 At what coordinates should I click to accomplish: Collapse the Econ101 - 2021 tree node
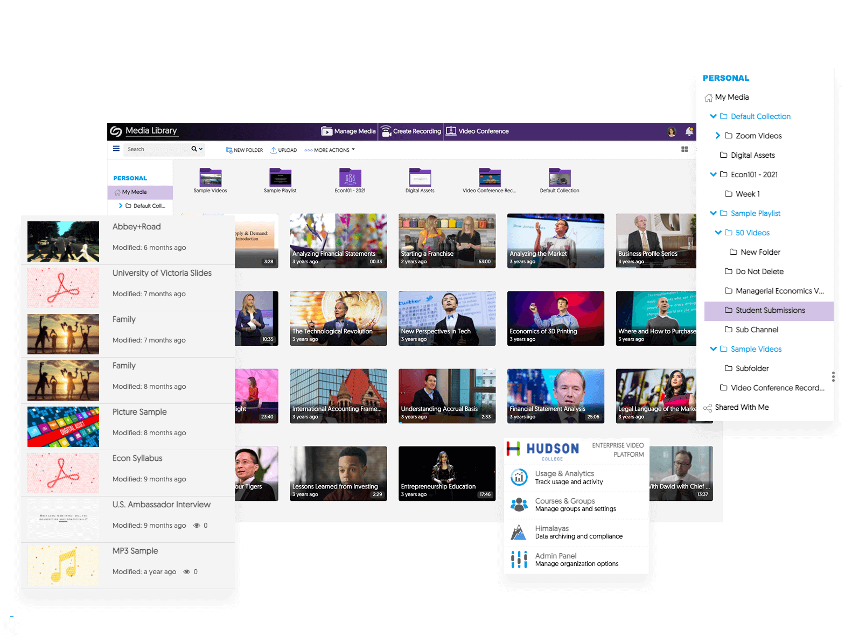point(713,174)
